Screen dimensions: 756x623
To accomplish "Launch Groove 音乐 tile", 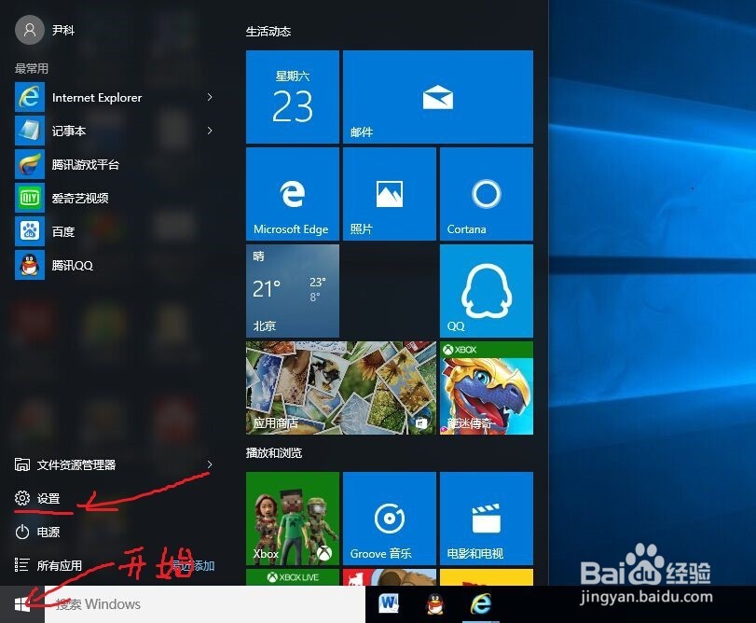I will 389,519.
